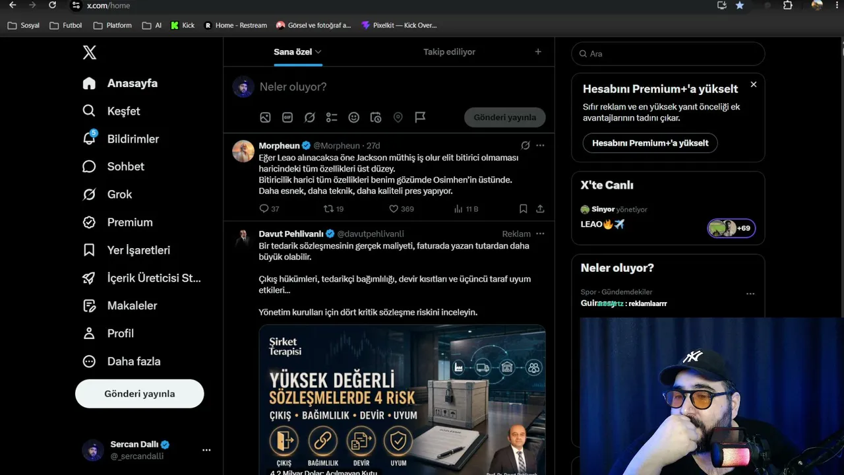Reply to Morpheun post with 37 replies

(269, 208)
